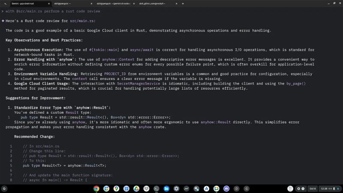Open a new terminal tab with plus

pyautogui.click(x=183, y=3)
